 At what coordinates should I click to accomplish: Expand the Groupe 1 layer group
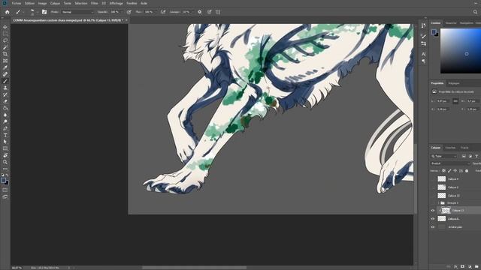click(439, 203)
